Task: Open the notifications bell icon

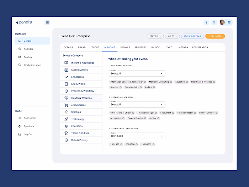Action: click(x=214, y=22)
